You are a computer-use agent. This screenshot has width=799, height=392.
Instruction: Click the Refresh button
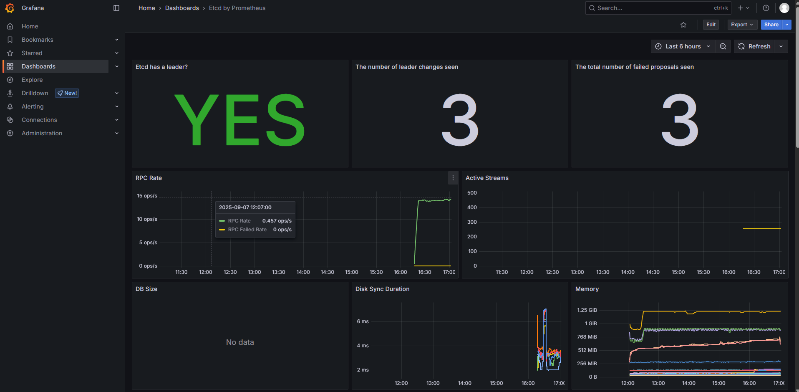[x=754, y=46]
